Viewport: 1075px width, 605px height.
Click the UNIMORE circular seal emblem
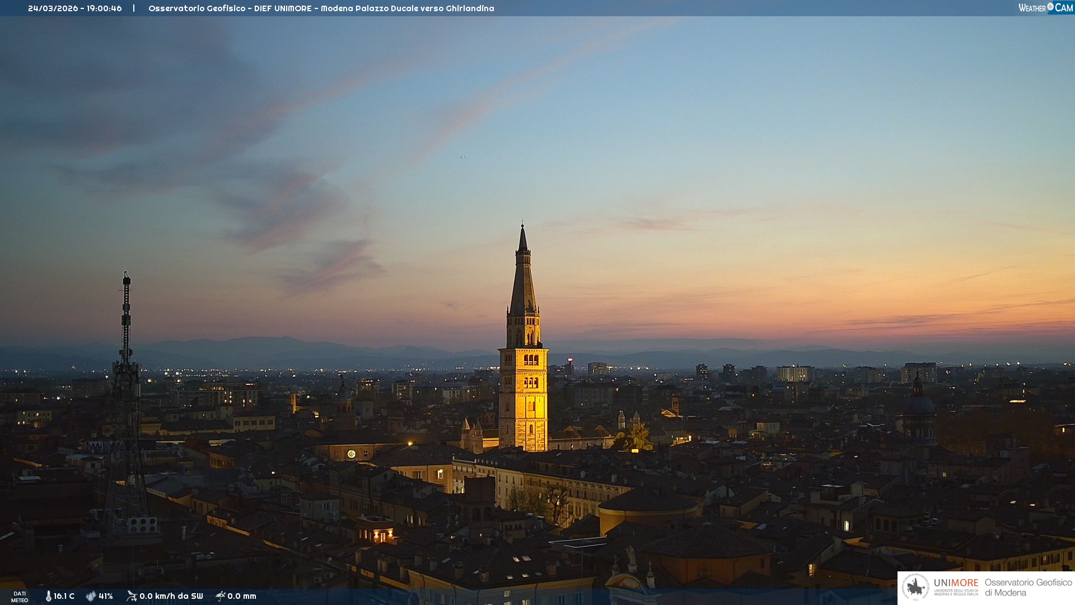tap(915, 587)
